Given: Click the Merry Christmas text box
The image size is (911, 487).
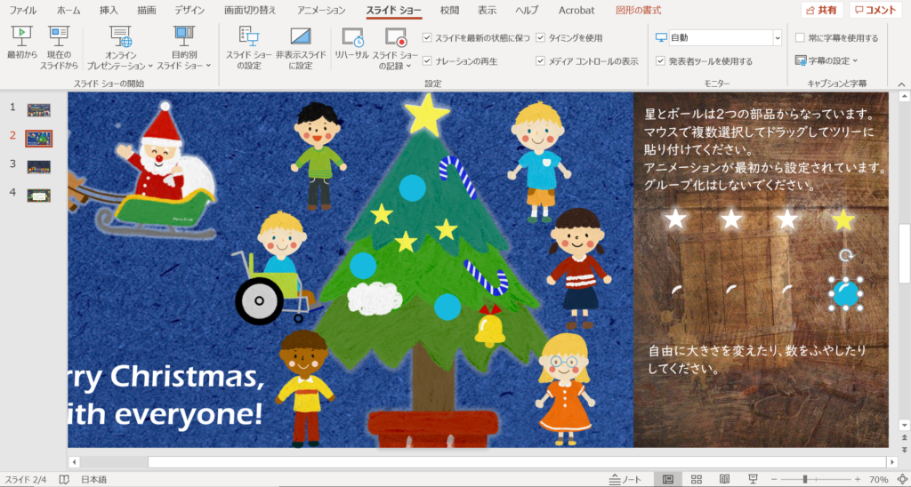Looking at the screenshot, I should (165, 395).
